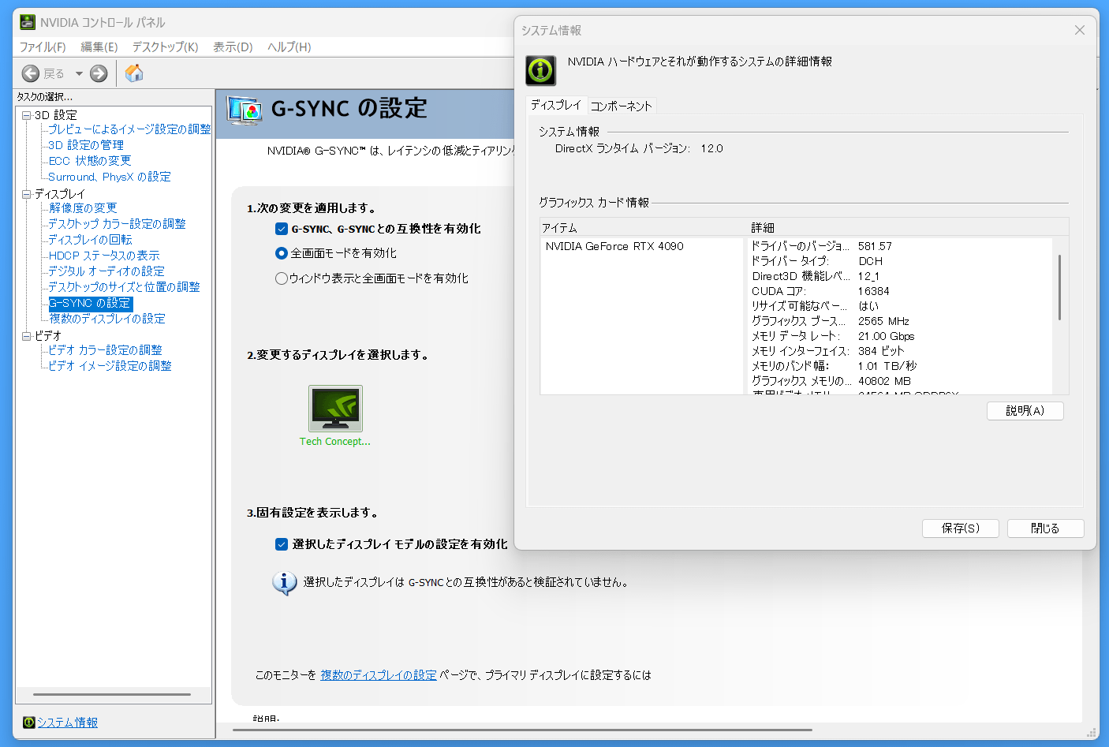Click the G-SYNC monitor icon in page header
1109x747 pixels.
(x=244, y=110)
